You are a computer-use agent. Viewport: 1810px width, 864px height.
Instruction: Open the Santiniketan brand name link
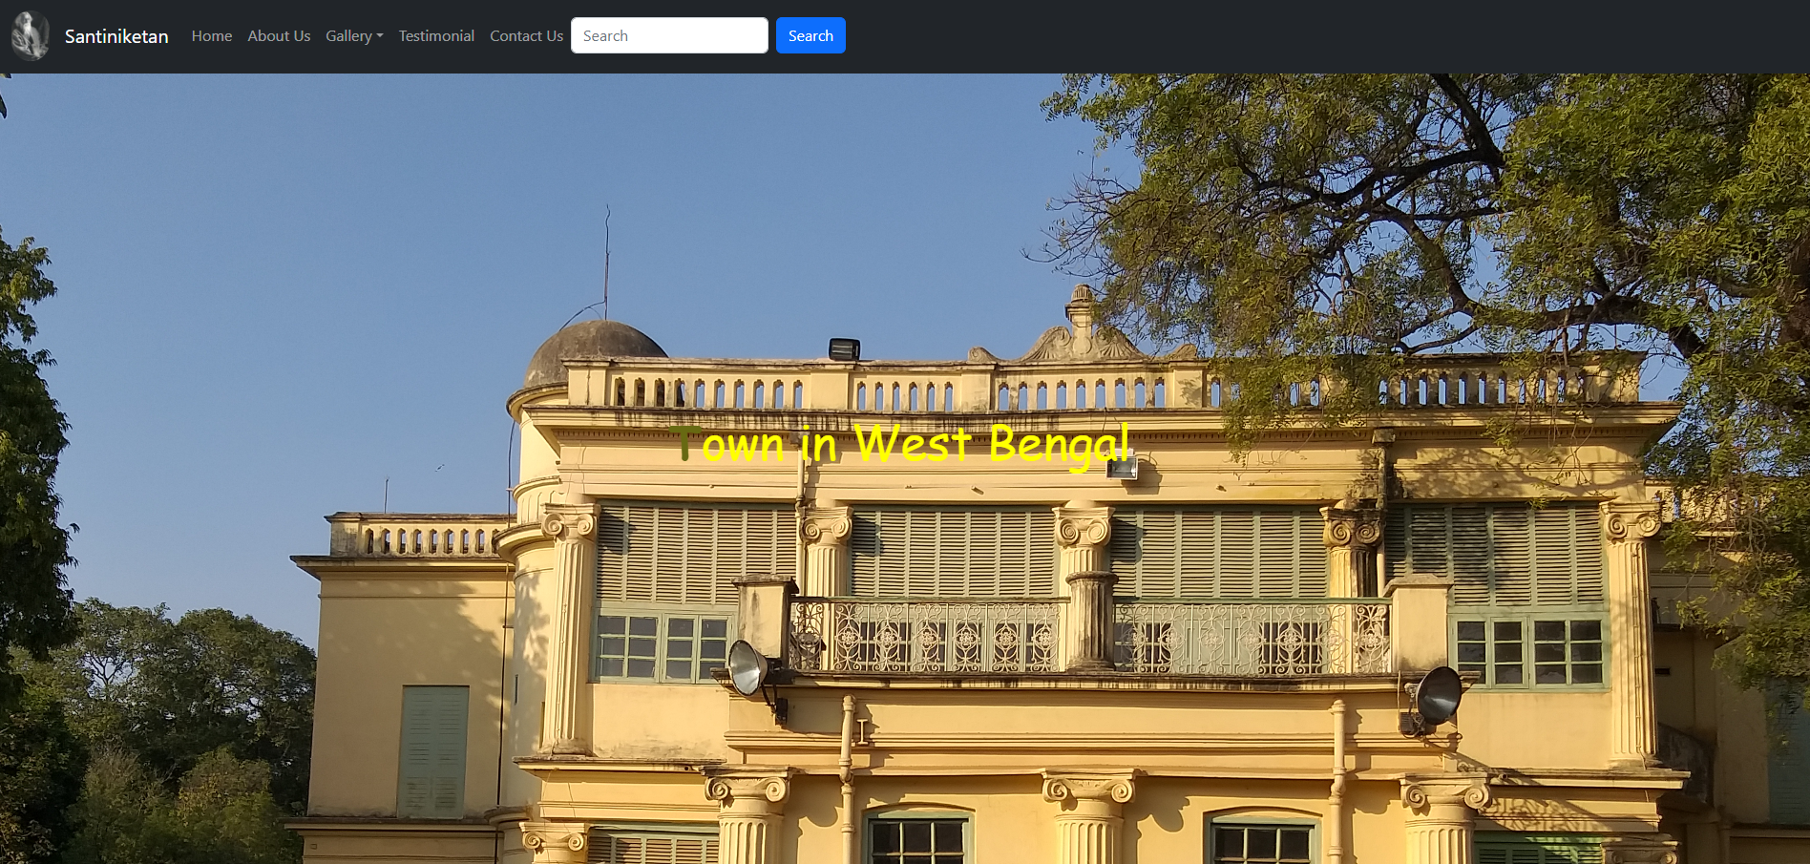click(x=116, y=36)
